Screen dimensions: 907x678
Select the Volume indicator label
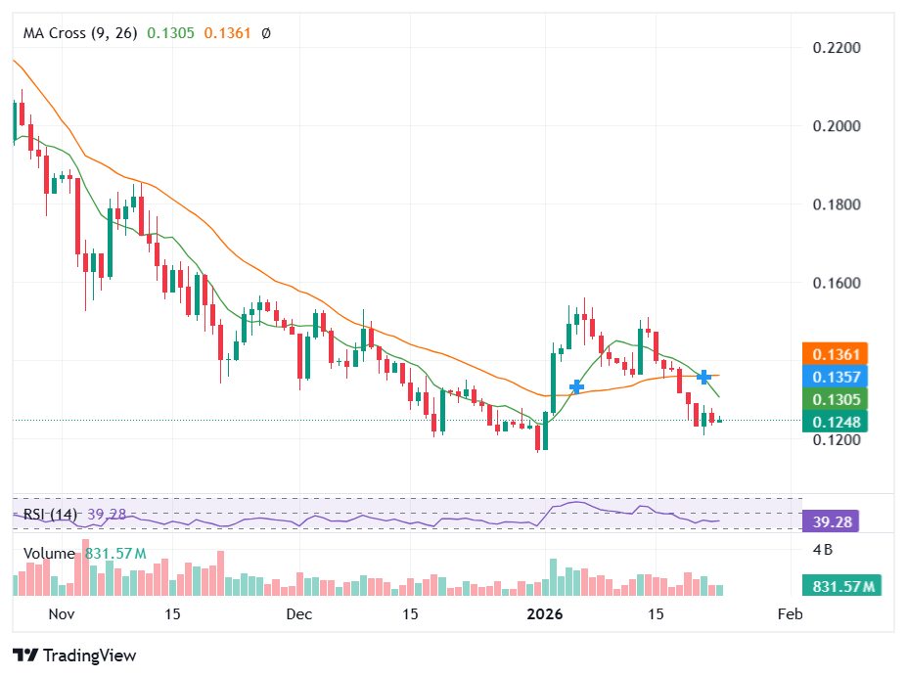click(49, 554)
